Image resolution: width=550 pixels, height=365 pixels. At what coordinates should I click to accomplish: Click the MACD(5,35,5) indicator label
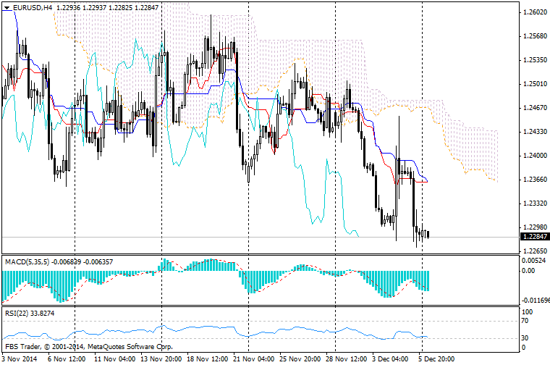pyautogui.click(x=27, y=262)
